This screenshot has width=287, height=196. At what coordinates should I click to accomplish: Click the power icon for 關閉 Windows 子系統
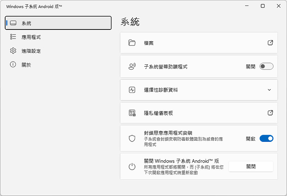(132, 167)
